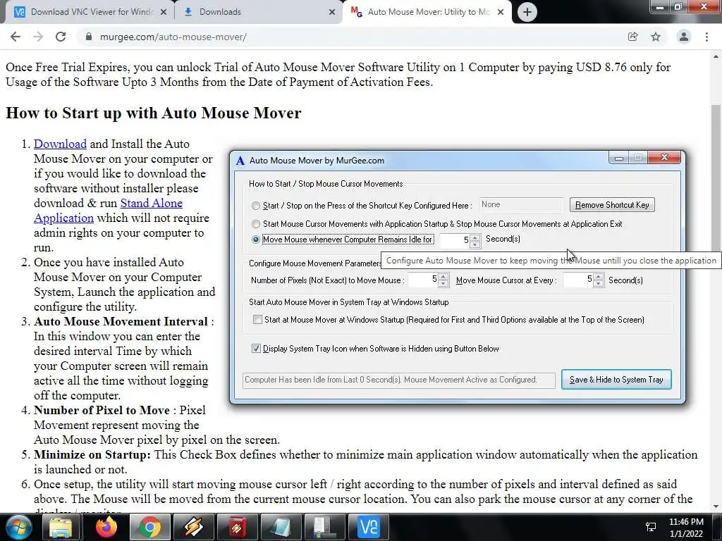The height and width of the screenshot is (541, 722).
Task: Go back to the previous page
Action: 16,37
